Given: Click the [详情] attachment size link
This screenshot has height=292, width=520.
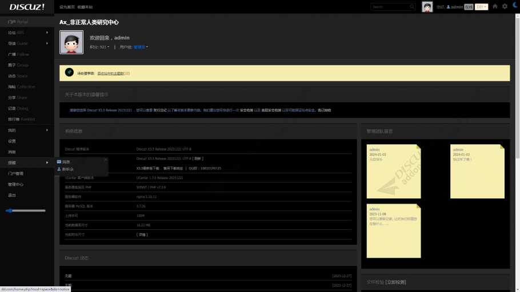Looking at the screenshot, I should point(142,234).
